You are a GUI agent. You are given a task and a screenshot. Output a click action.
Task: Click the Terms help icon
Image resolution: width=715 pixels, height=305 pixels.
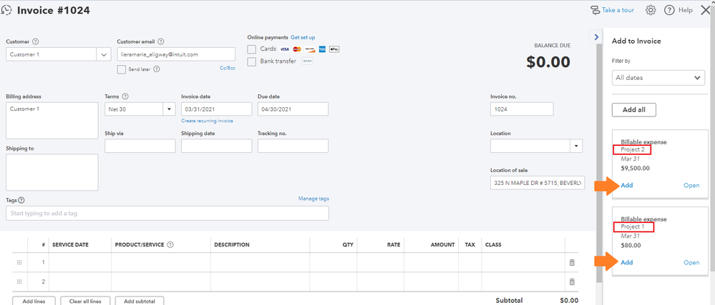pos(125,96)
